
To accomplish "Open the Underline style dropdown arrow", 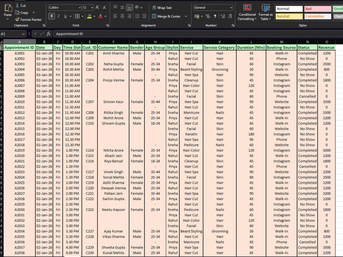I will pos(70,16).
